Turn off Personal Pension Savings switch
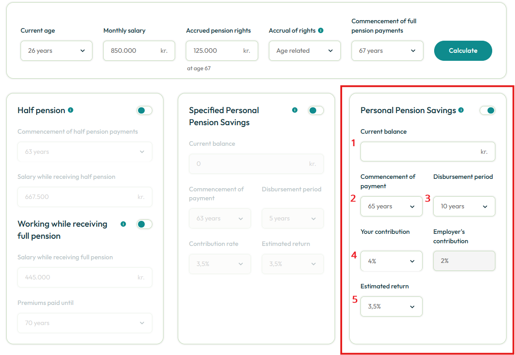 [x=487, y=110]
